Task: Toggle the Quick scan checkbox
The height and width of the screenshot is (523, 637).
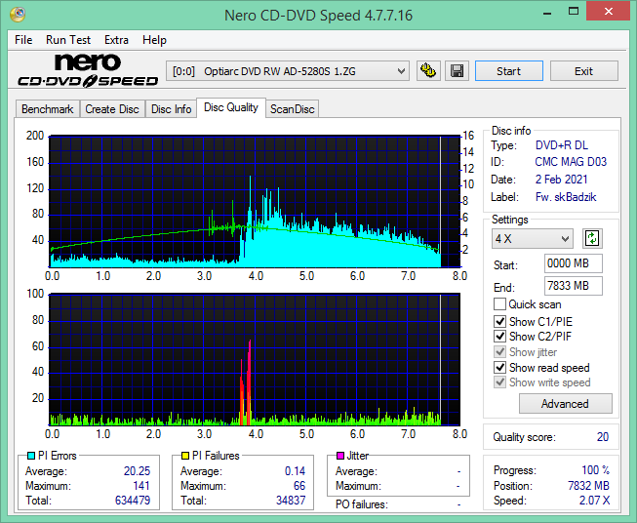Action: click(499, 304)
